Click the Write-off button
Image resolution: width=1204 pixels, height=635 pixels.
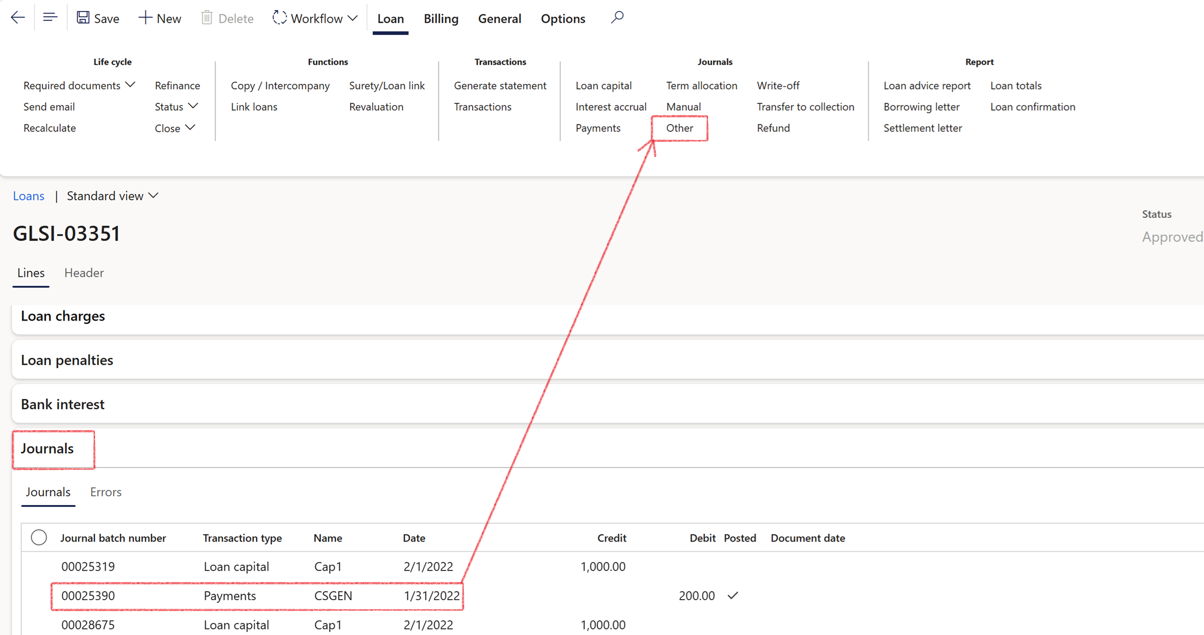(x=778, y=85)
